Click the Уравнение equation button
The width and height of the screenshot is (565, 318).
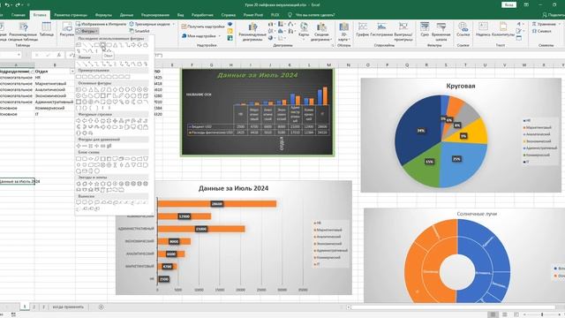[544, 24]
